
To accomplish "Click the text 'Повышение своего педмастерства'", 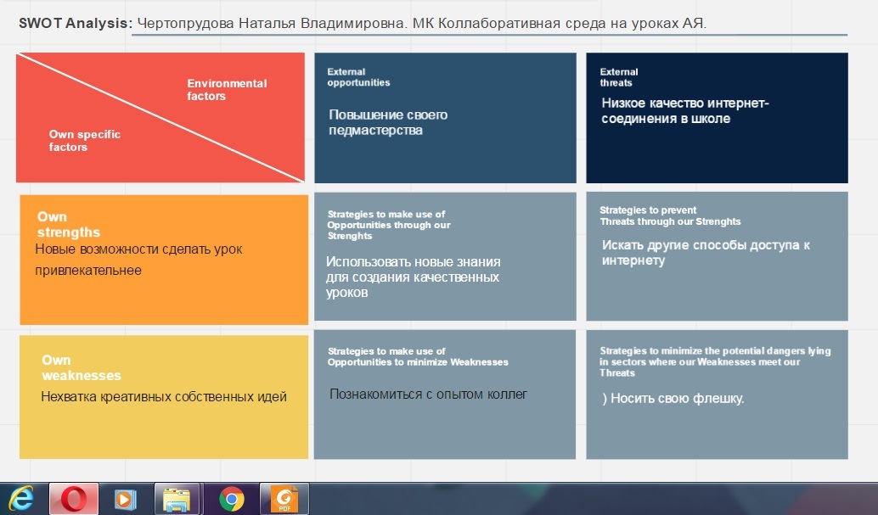I will click(388, 122).
